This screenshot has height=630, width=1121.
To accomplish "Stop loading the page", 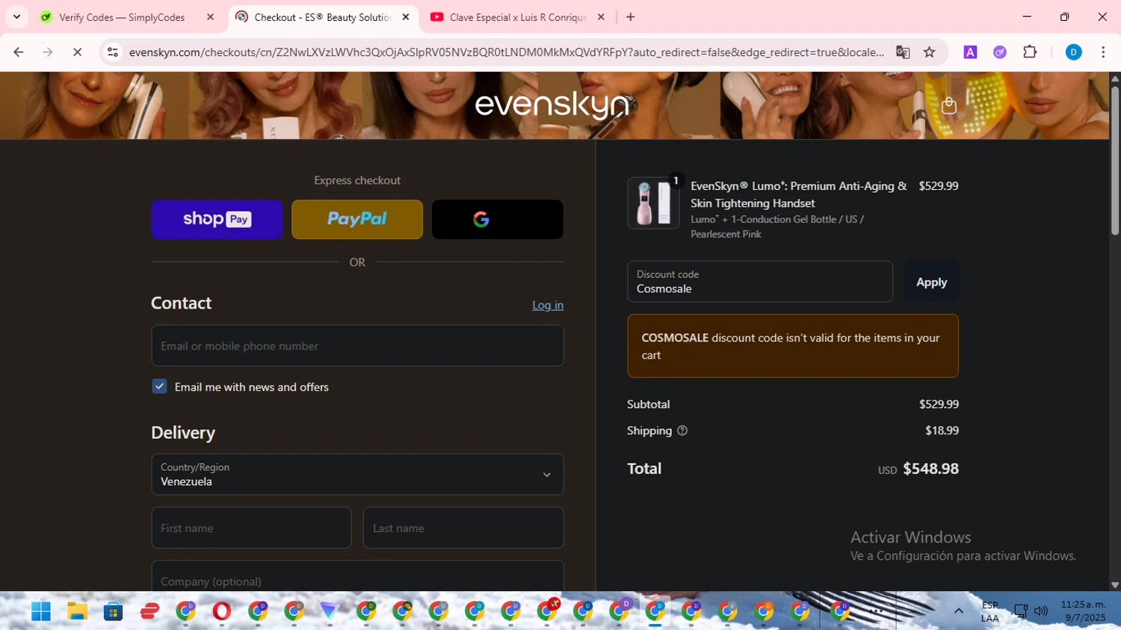I will pos(77,52).
